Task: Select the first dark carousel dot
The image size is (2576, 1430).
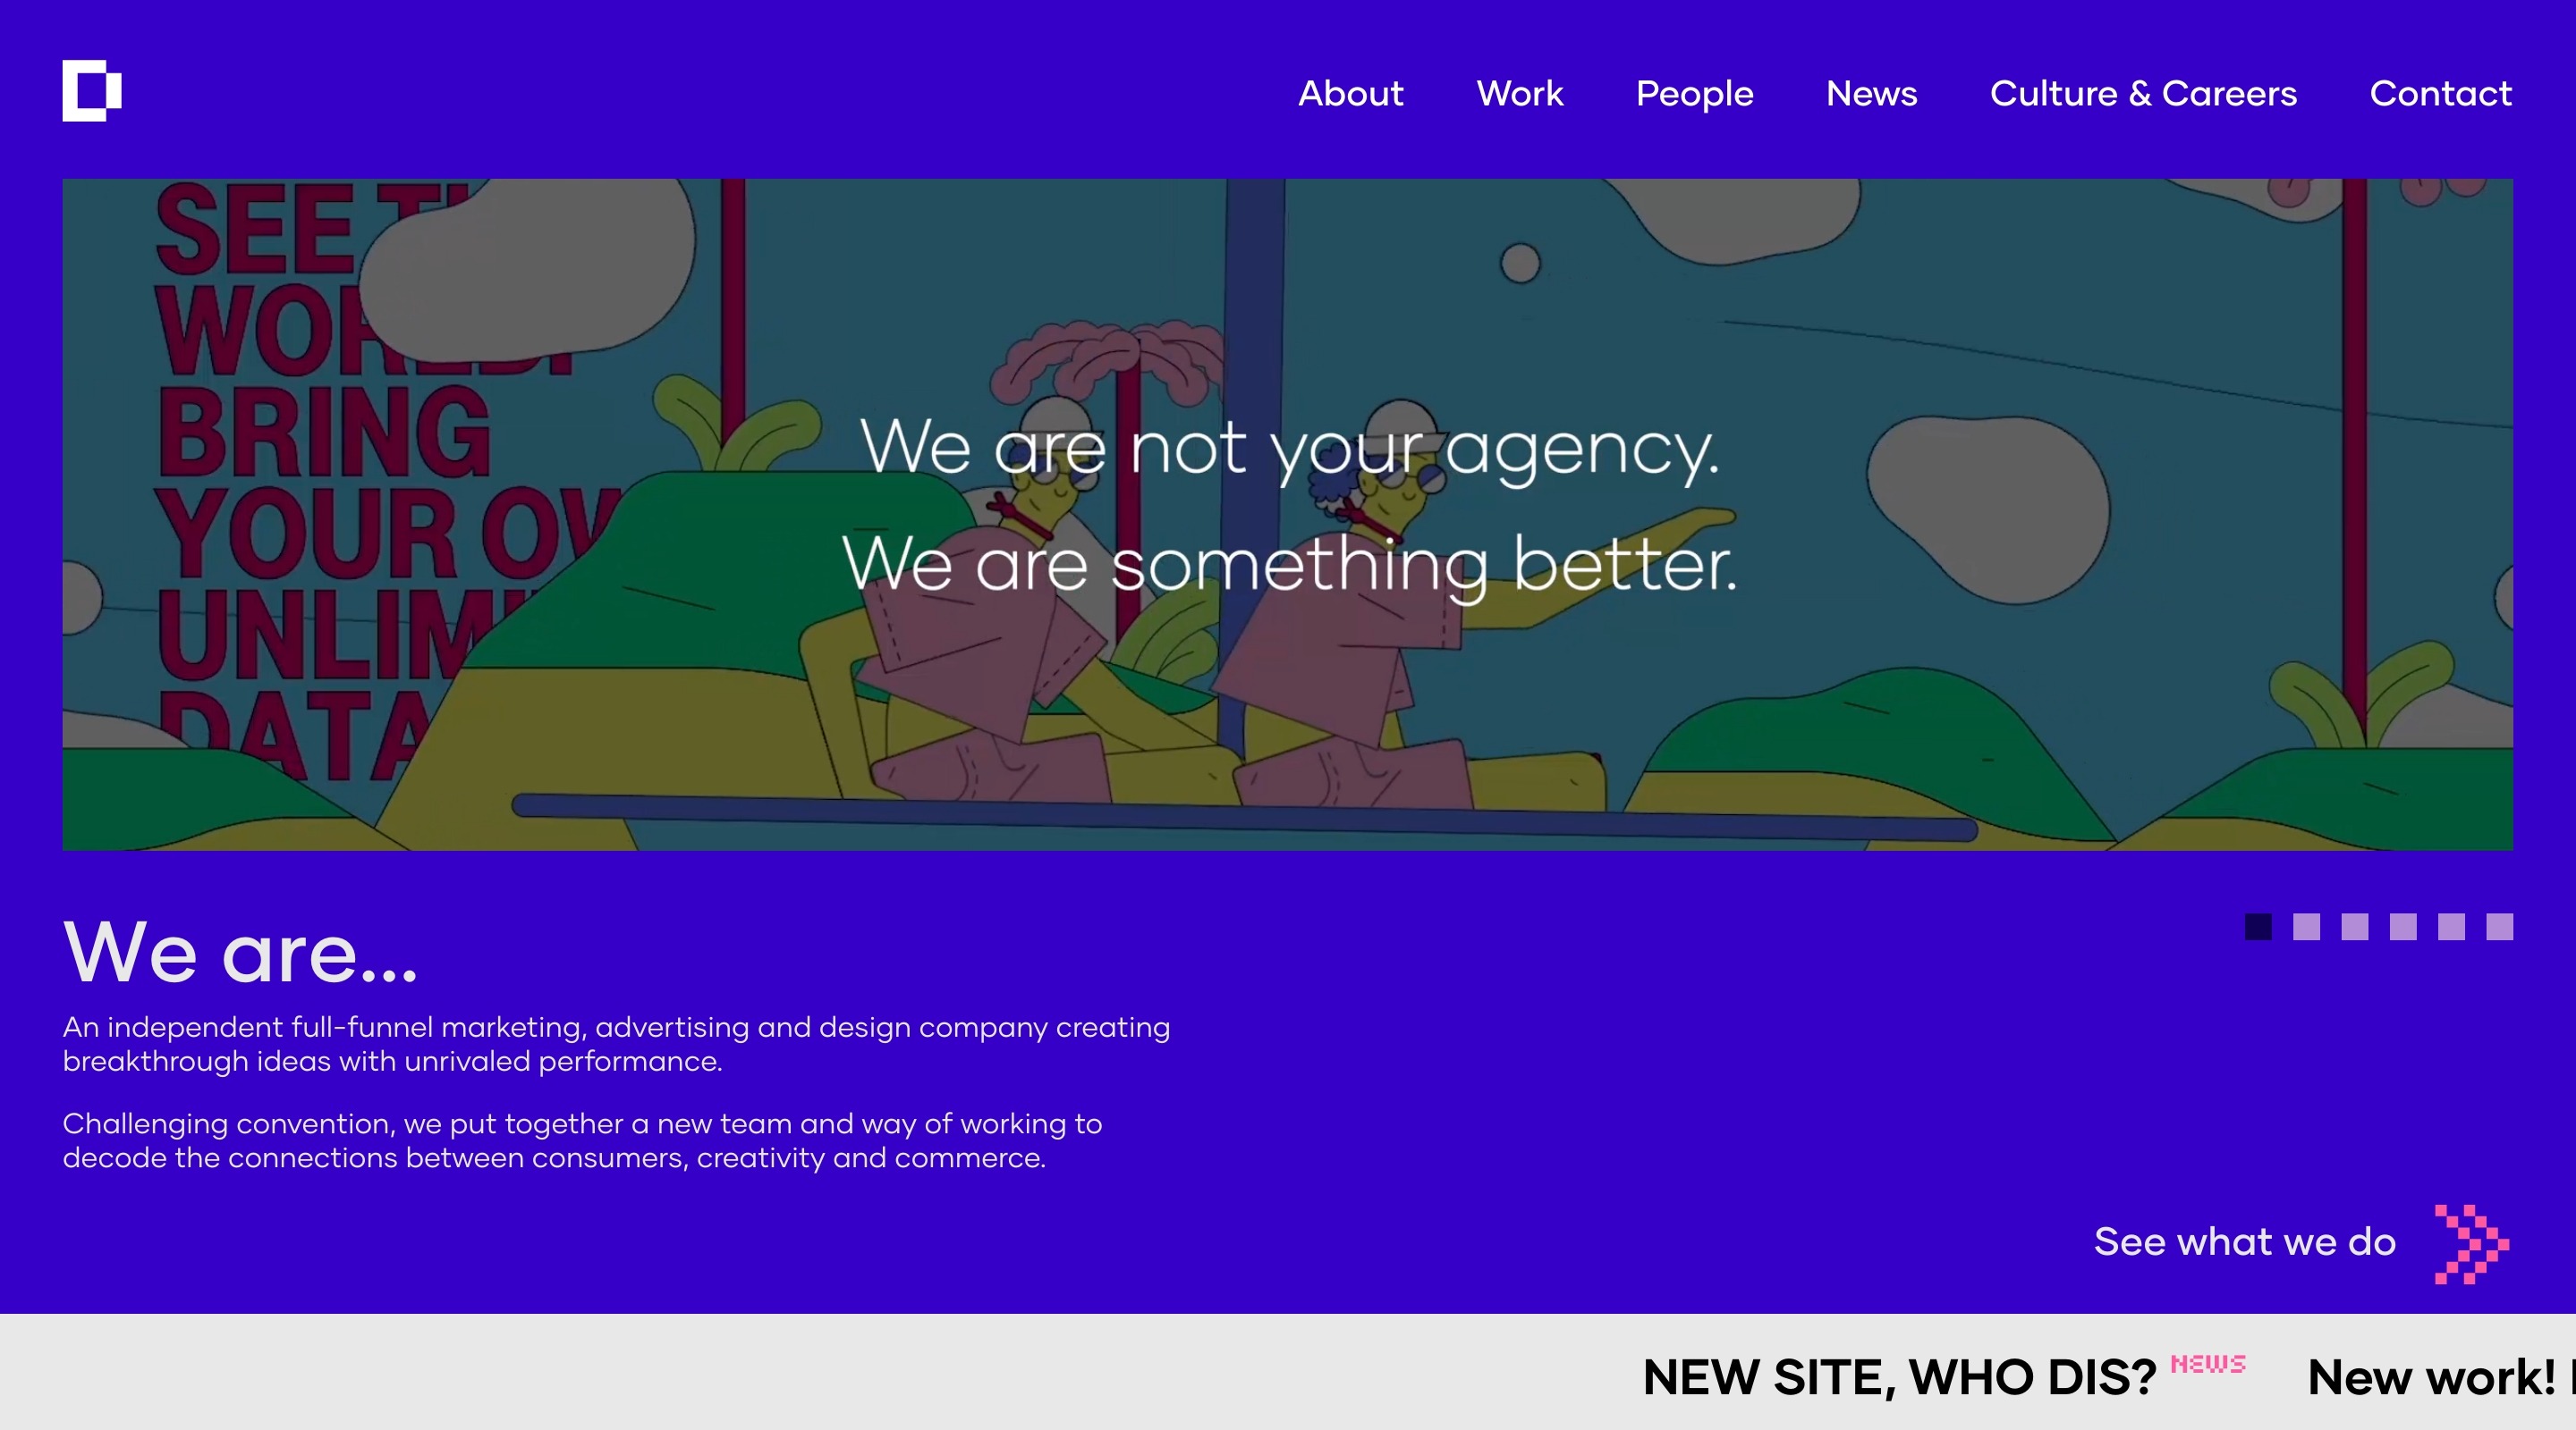Action: pyautogui.click(x=2258, y=926)
